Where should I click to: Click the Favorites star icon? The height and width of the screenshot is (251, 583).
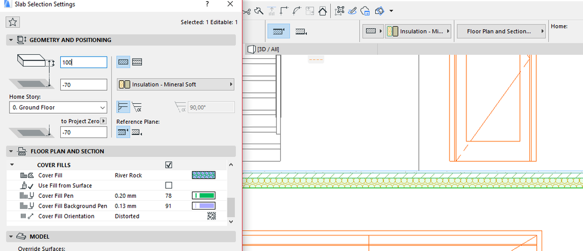(x=12, y=22)
